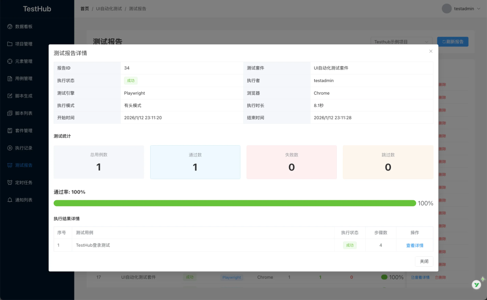Open the Testhub示例项目 project selector
Image resolution: width=487 pixels, height=300 pixels.
[x=401, y=42]
